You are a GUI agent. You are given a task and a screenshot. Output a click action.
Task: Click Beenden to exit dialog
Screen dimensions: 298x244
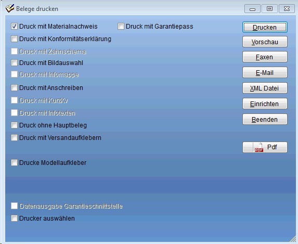coord(265,119)
